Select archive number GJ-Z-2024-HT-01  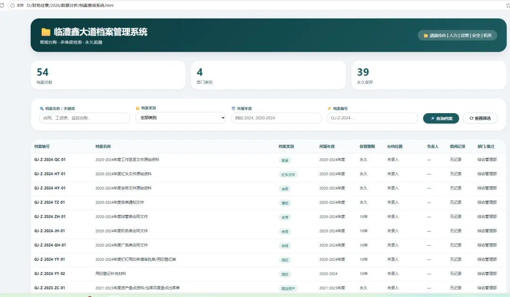point(50,173)
